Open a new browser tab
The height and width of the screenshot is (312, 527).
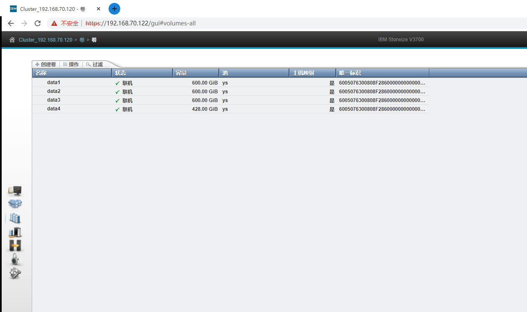point(114,9)
